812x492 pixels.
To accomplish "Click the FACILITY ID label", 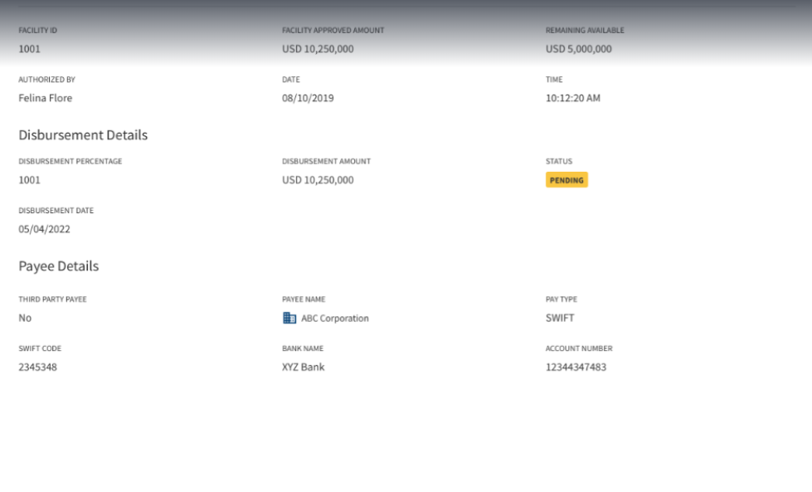I will point(38,30).
